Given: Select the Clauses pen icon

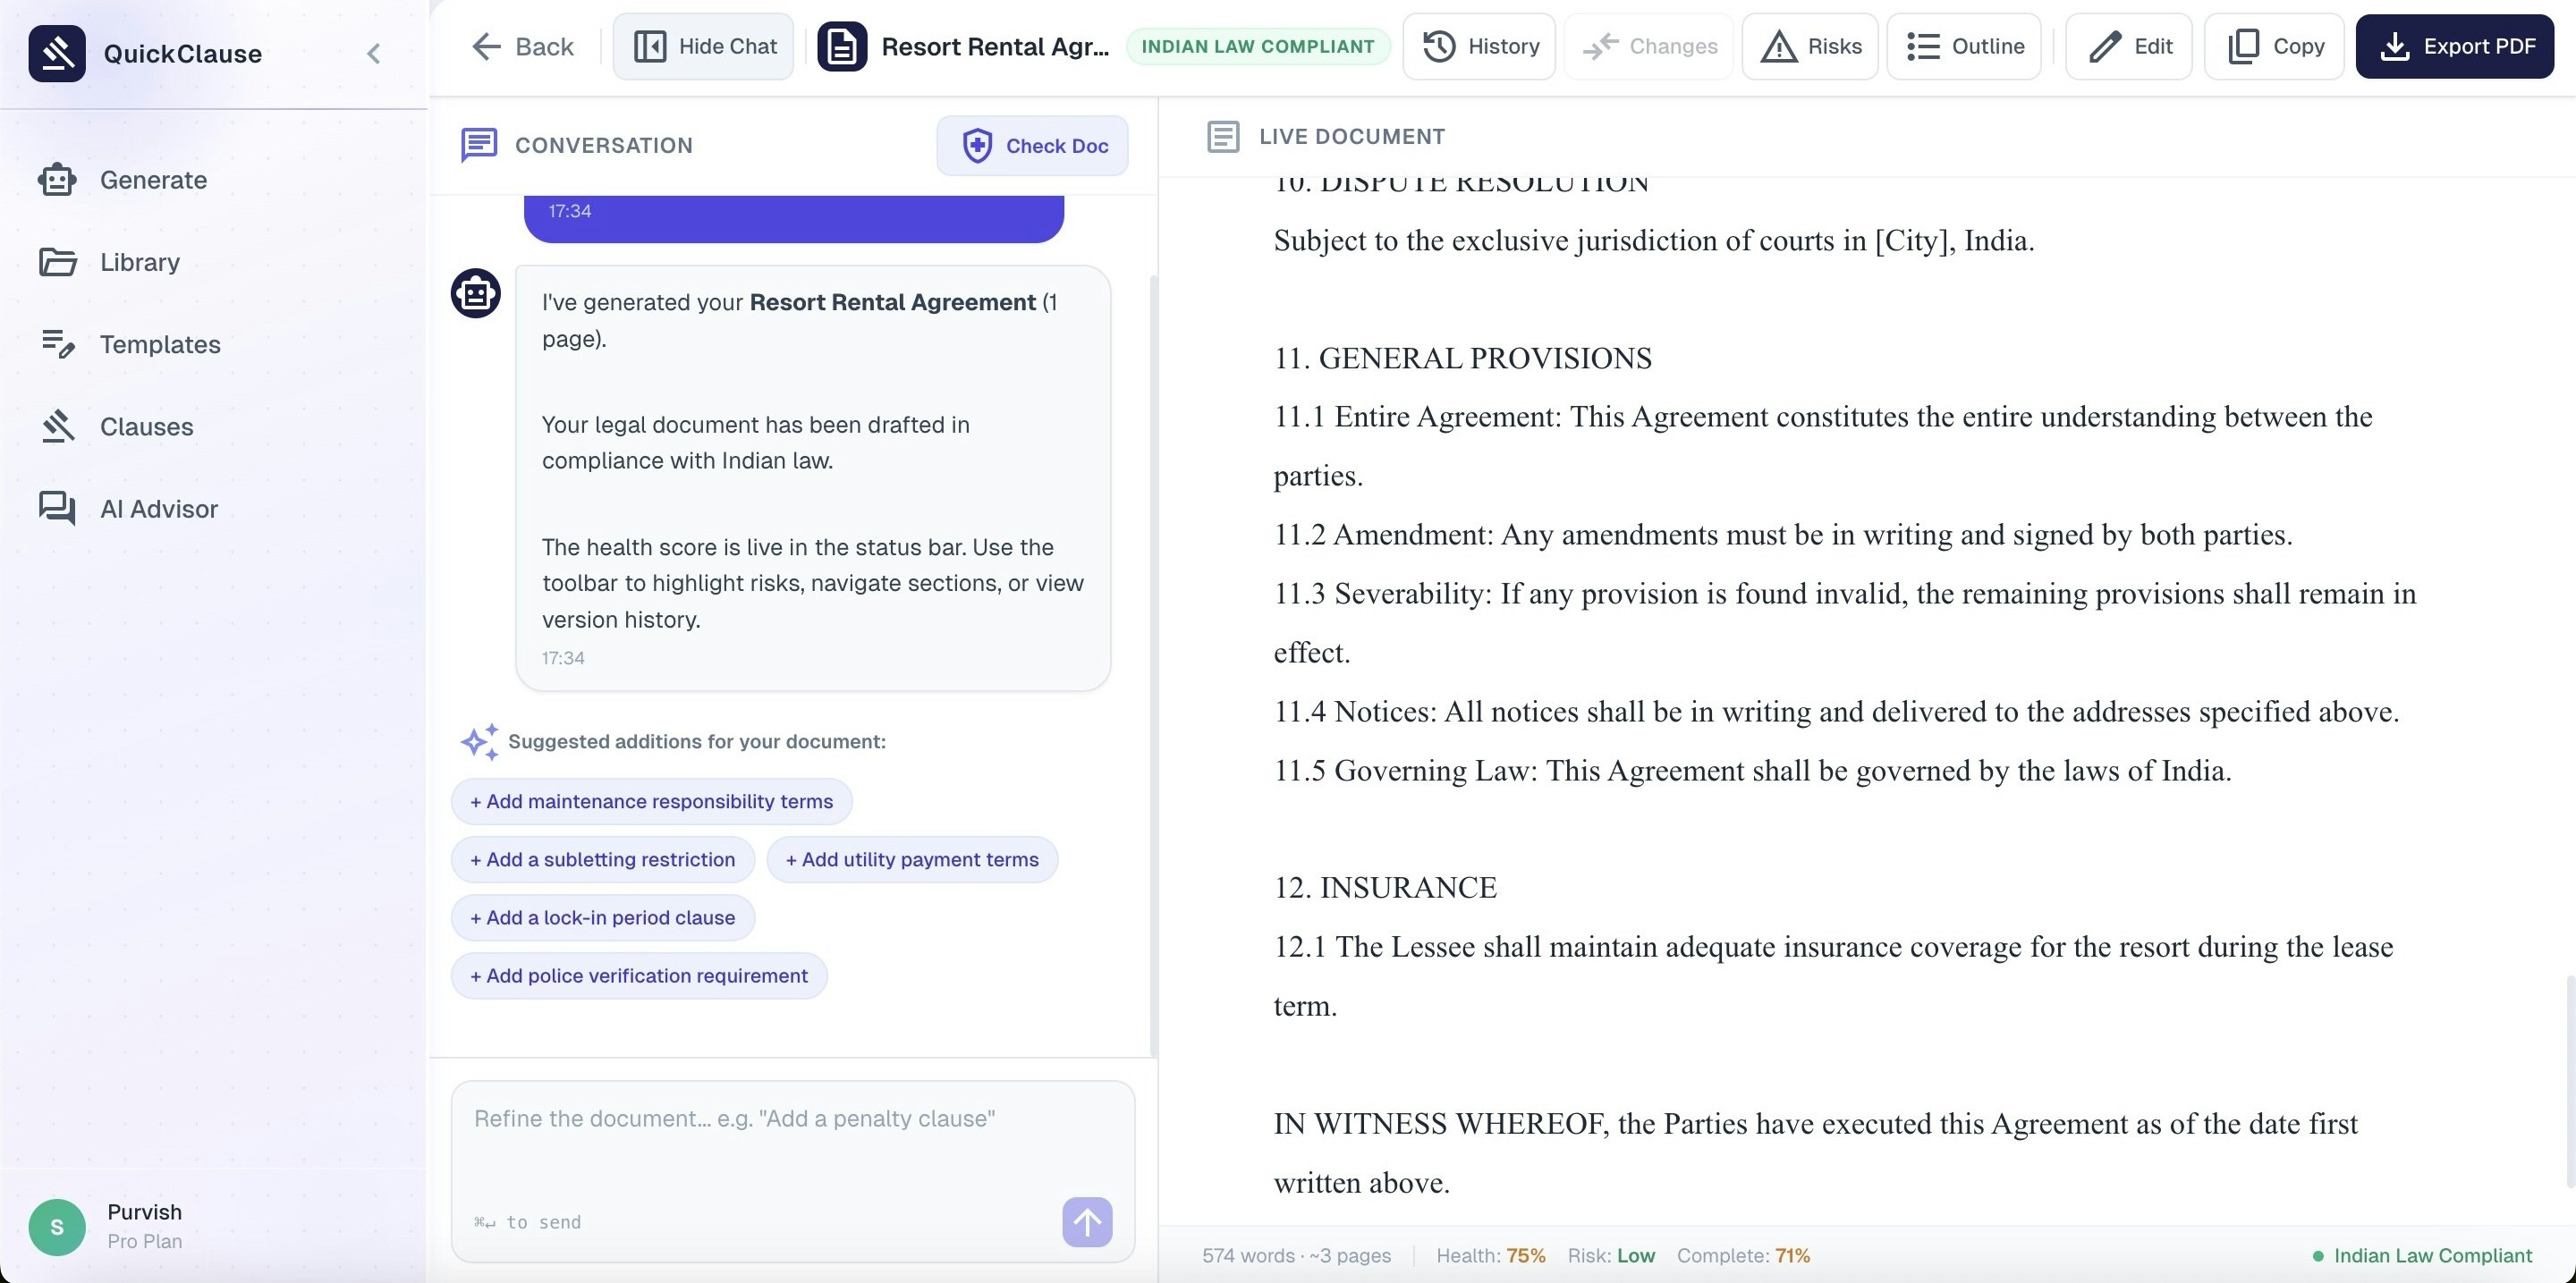Looking at the screenshot, I should click(57, 426).
